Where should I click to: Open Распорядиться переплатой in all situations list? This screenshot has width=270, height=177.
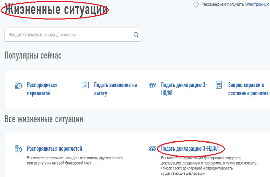pos(54,148)
